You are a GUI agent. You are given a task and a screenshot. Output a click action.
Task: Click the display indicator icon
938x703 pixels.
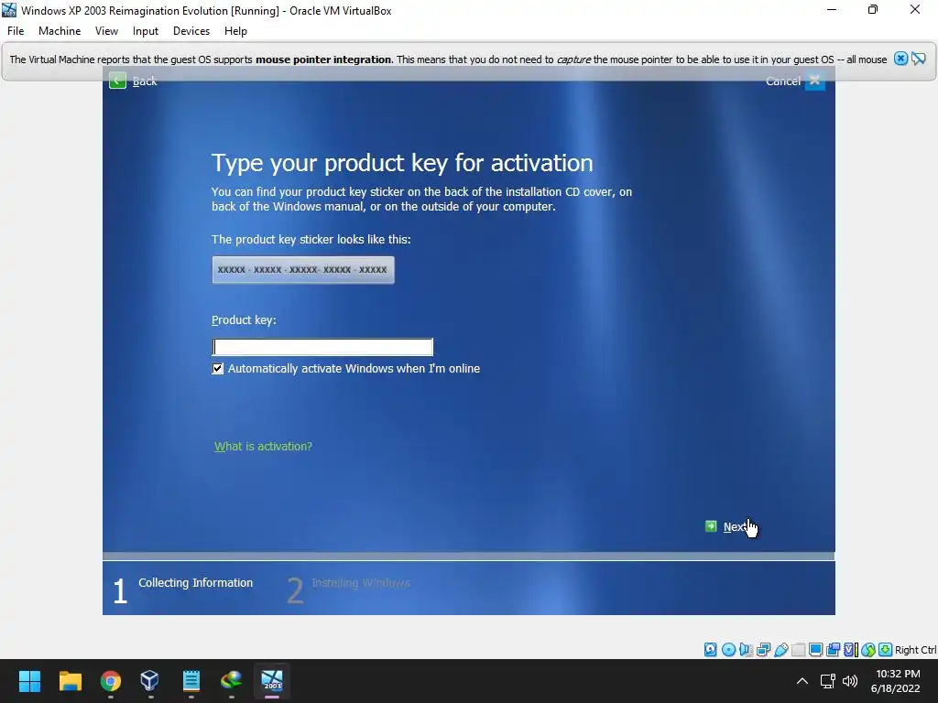click(x=815, y=650)
